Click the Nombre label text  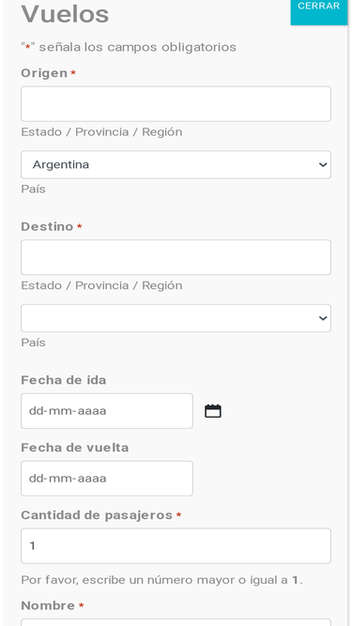pos(48,605)
